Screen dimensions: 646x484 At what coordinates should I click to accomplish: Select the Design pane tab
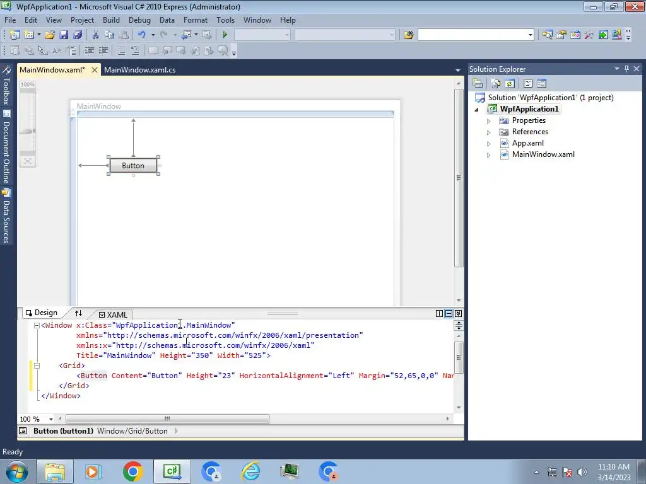click(x=42, y=313)
